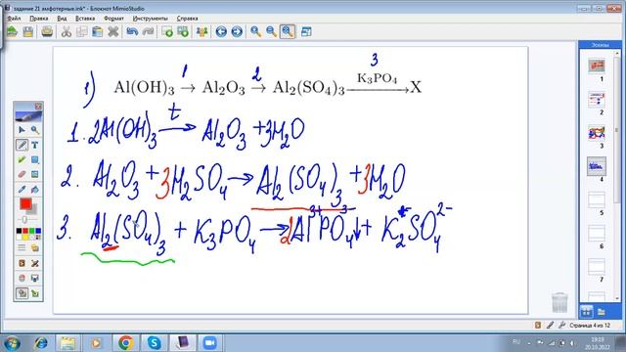
Task: Choose the Pen tool in palette
Action: coord(22,145)
